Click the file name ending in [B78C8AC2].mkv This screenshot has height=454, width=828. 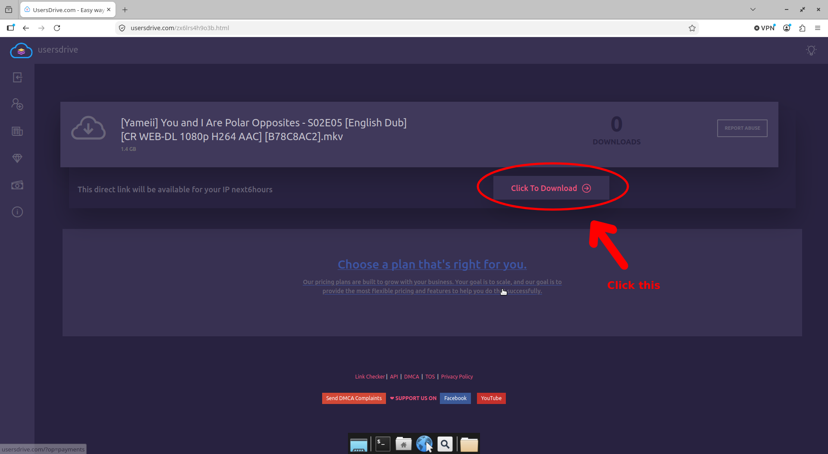point(264,129)
